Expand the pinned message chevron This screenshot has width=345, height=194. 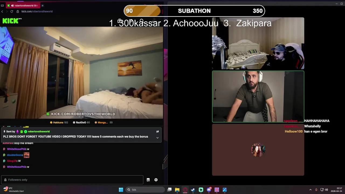[x=157, y=138]
